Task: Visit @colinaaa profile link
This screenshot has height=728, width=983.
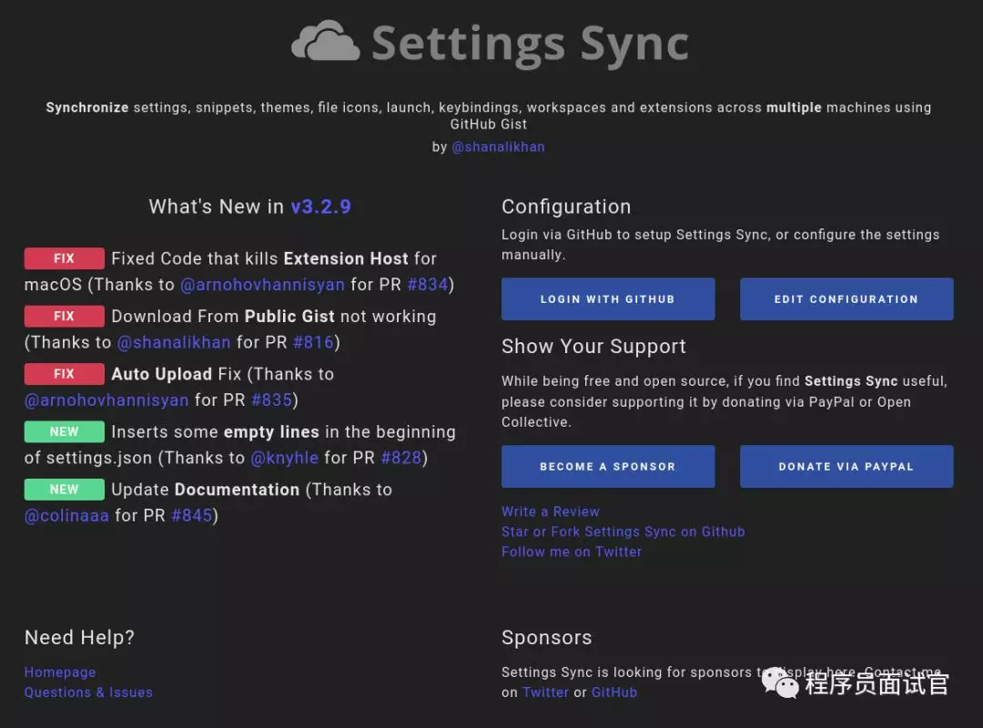Action: 66,516
